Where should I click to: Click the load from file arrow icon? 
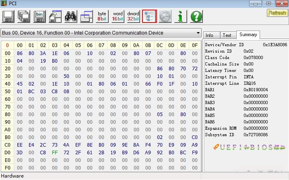point(55,16)
